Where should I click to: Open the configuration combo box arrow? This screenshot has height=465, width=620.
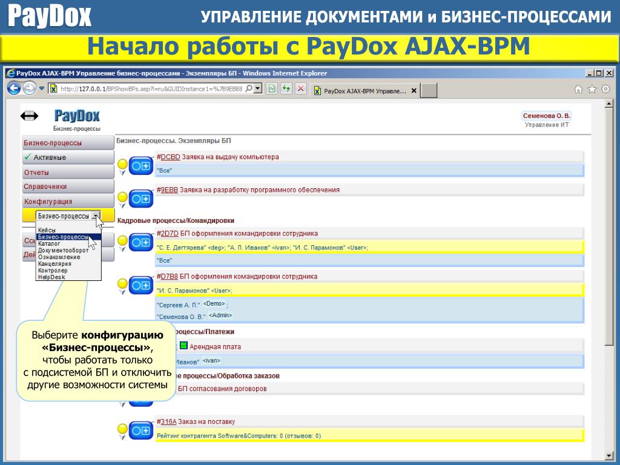96,216
